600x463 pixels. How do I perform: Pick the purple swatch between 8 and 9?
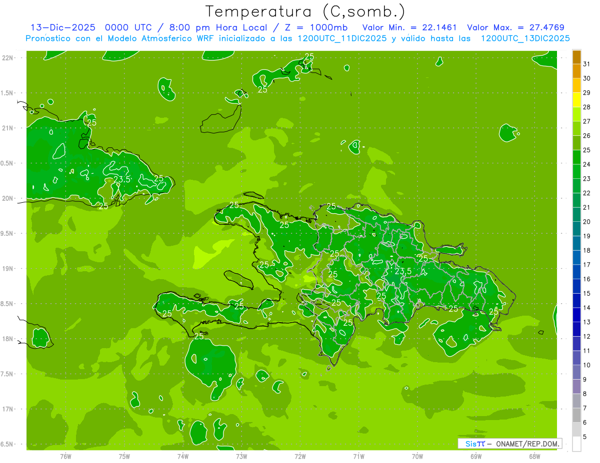click(x=576, y=387)
